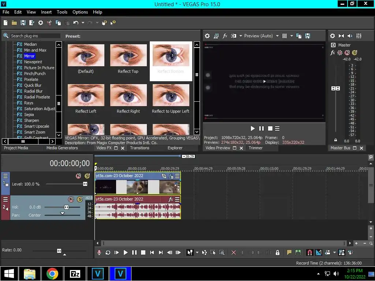Click the Insert Region icon
Image resolution: width=375 pixels, height=281 pixels.
(298, 252)
